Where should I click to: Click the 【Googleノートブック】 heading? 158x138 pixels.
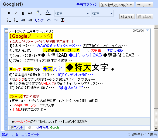pyautogui.click(x=31, y=36)
